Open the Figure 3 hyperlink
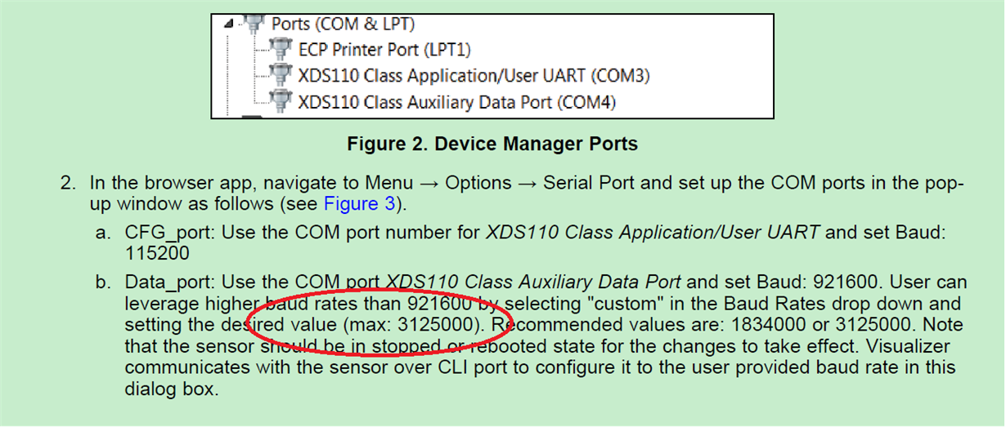This screenshot has width=1006, height=427. tap(351, 203)
